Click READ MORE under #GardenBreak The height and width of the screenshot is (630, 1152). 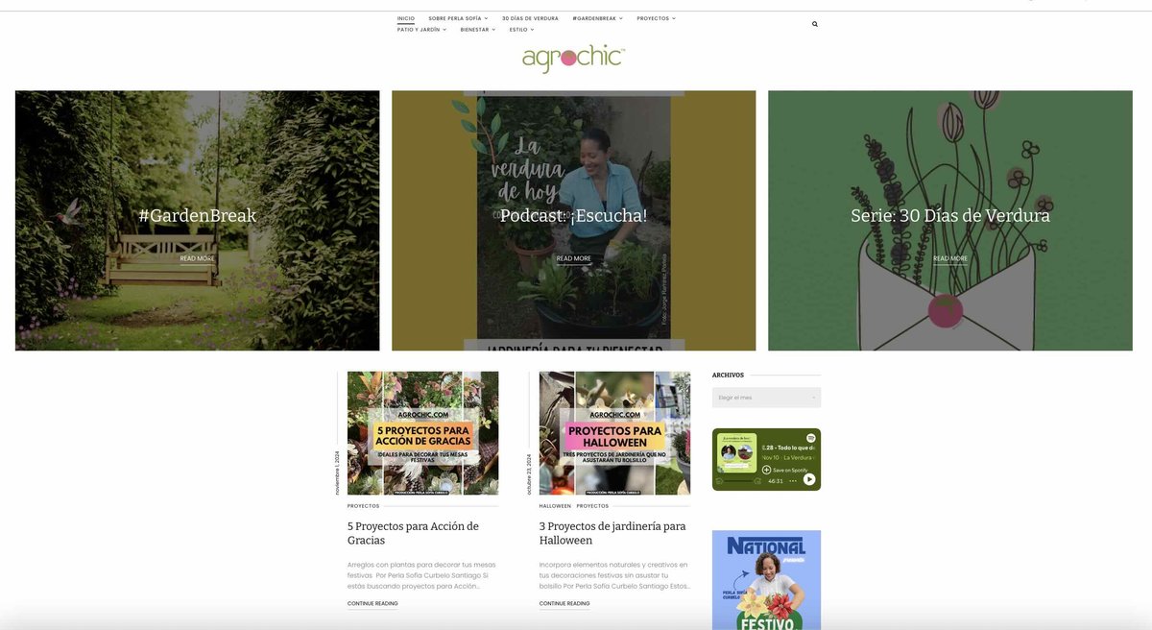coord(196,257)
